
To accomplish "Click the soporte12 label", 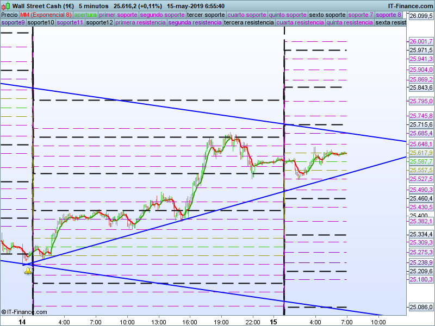I will (100, 22).
